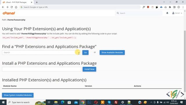Open the Windows notification center
The width and height of the screenshot is (186, 105).
181,102
